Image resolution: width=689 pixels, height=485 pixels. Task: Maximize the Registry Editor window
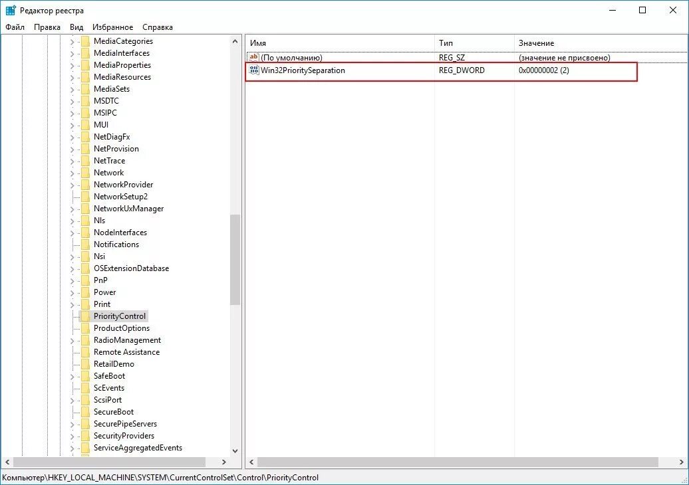click(642, 10)
